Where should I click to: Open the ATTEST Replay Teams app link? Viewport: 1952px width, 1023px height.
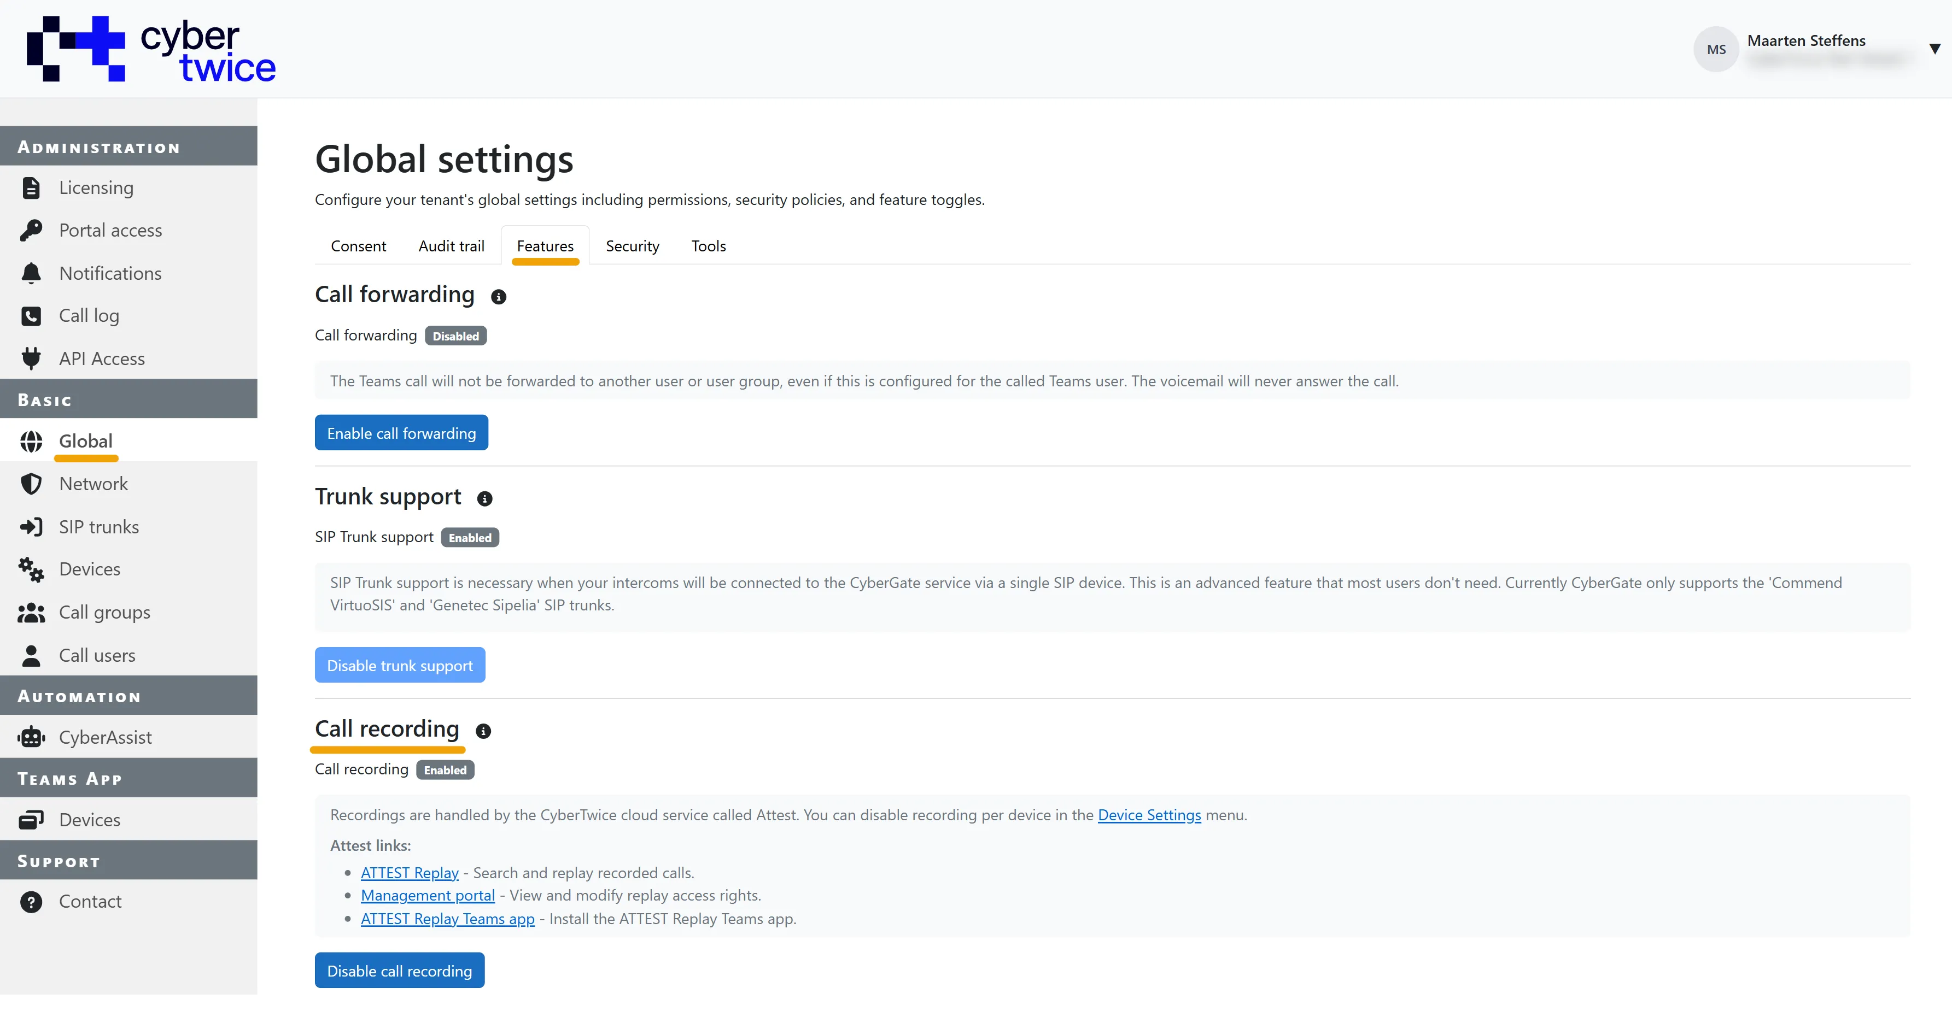click(447, 919)
